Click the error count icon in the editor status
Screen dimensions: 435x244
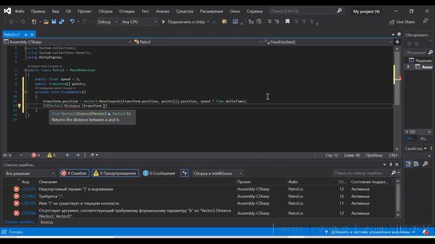coord(34,155)
